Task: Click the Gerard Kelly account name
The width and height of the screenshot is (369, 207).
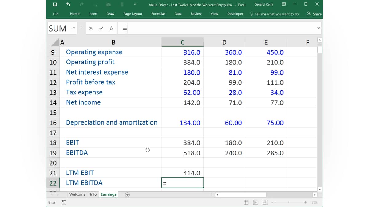Action: coord(264,4)
